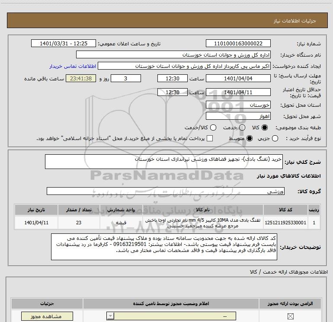Select the کالا/خدمت radio button

pyautogui.click(x=213, y=128)
